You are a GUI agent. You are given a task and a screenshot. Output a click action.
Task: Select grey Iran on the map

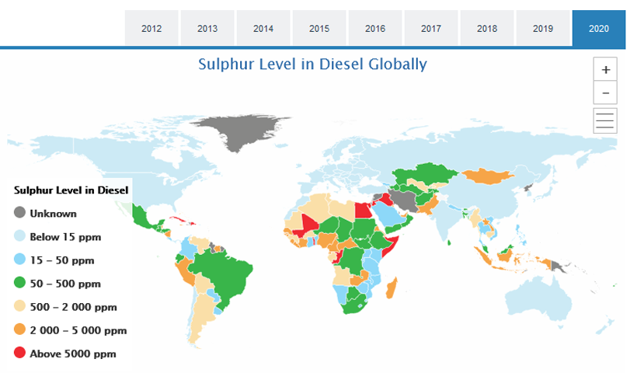pos(404,200)
